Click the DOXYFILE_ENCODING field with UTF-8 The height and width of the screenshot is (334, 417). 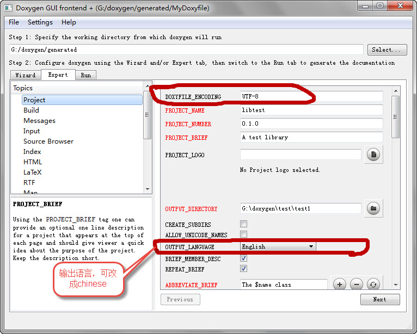[311, 96]
